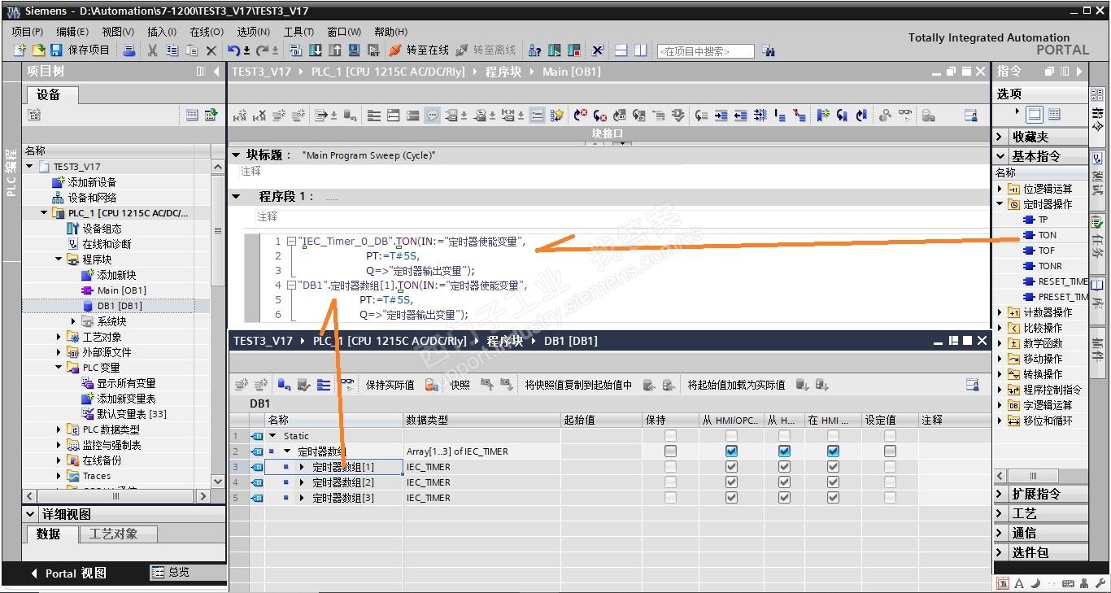1111x593 pixels.
Task: Undo last action arrow icon
Action: coord(233,50)
